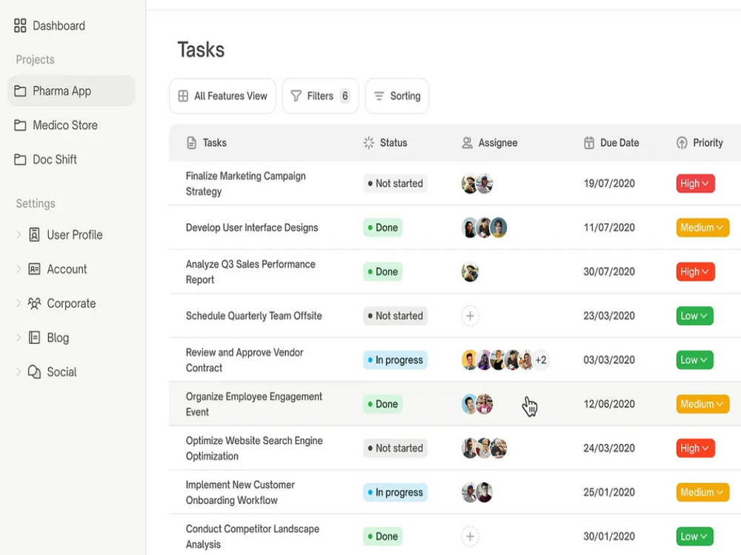This screenshot has height=555, width=741.
Task: Click the calendar icon in Due Date header
Action: tap(589, 143)
